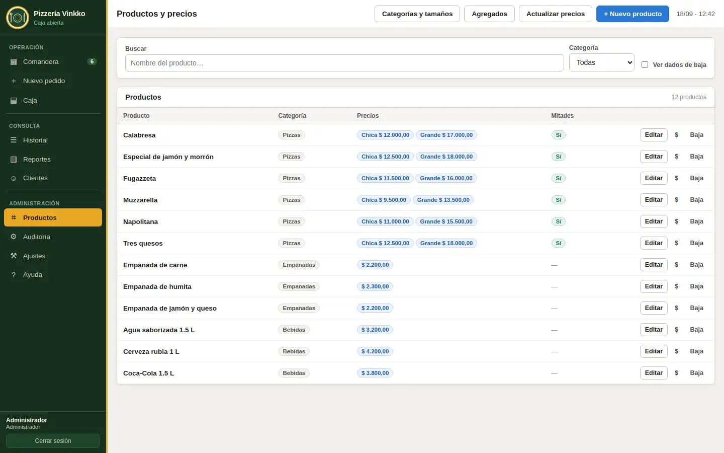Screen dimensions: 724x453
Task: Click the Administrador user name in sidebar
Action: point(27,420)
